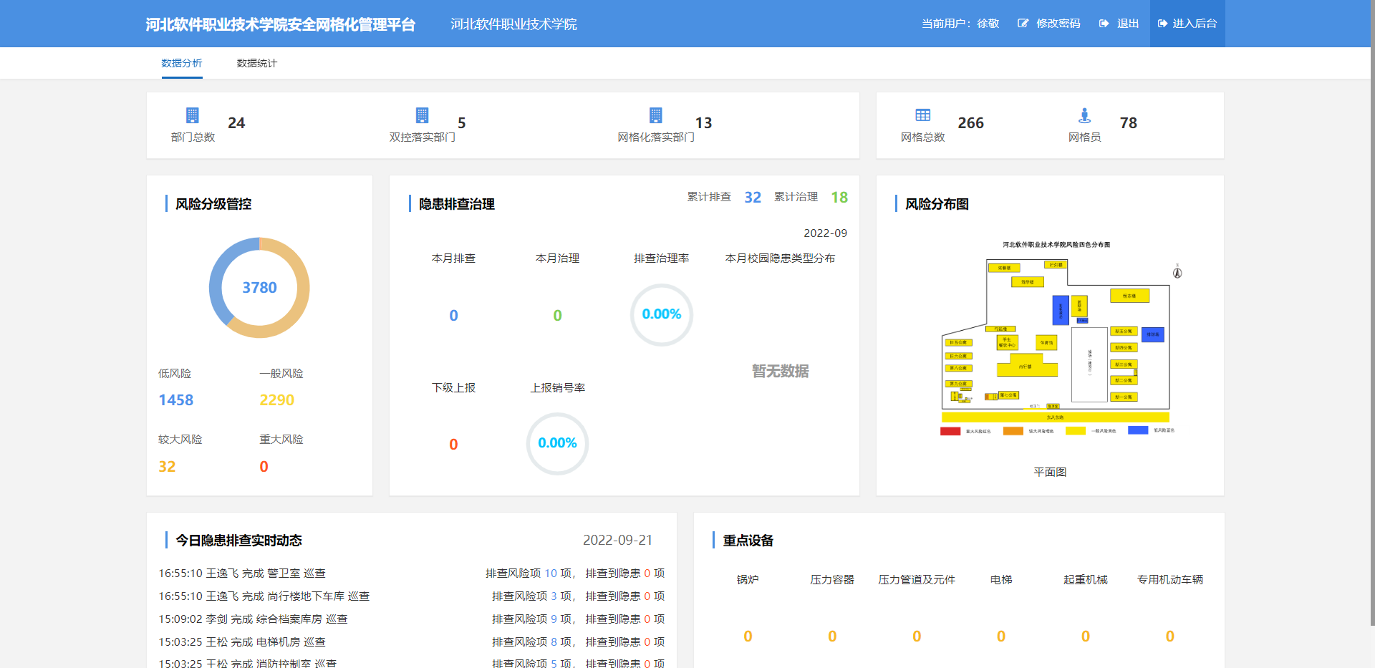This screenshot has width=1375, height=668.
Task: Click the 下级上报 value 0
Action: coord(453,445)
